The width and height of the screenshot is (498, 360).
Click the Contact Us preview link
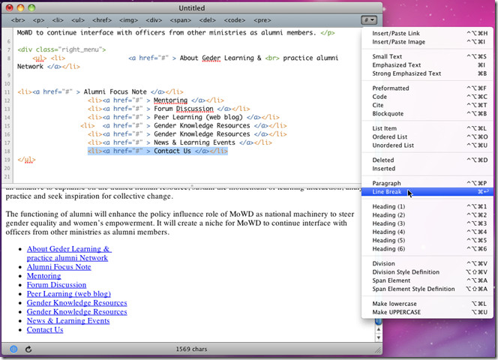[45, 329]
